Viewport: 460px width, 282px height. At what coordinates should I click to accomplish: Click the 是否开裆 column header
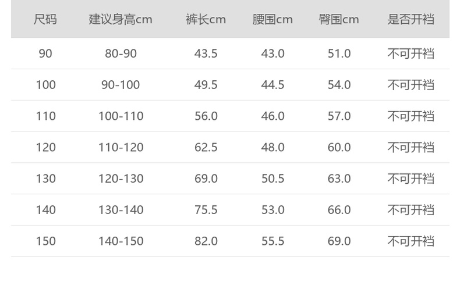[x=411, y=19]
